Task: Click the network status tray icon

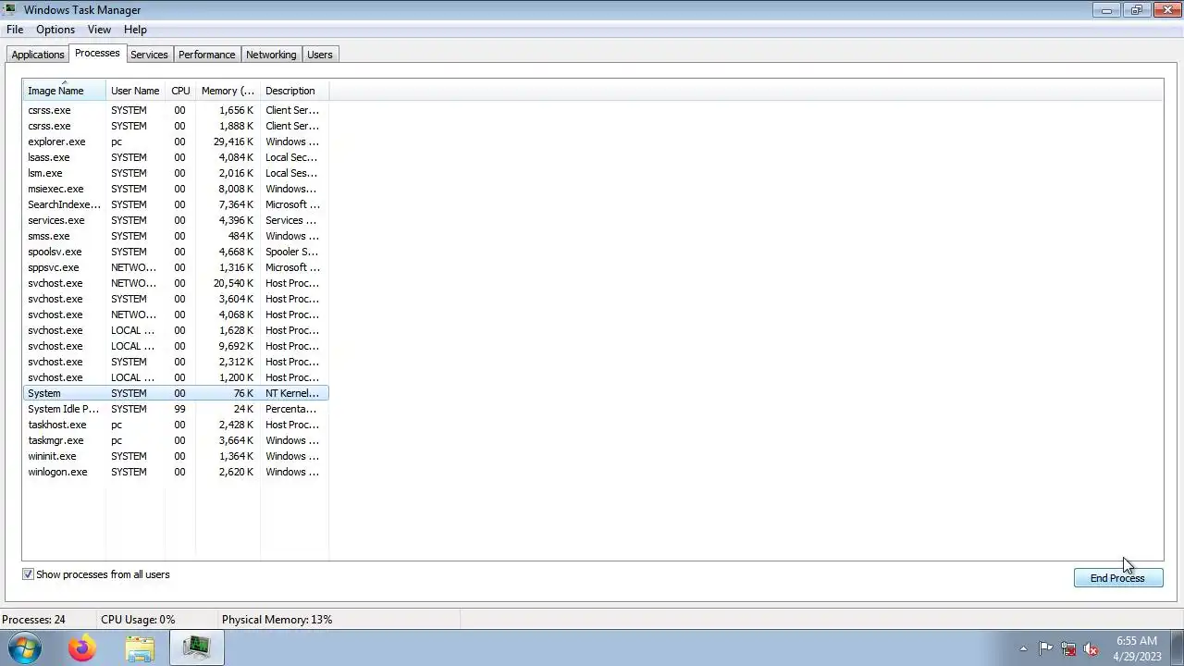Action: (1068, 648)
